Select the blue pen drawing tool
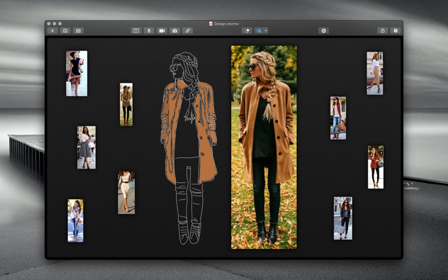 click(259, 31)
